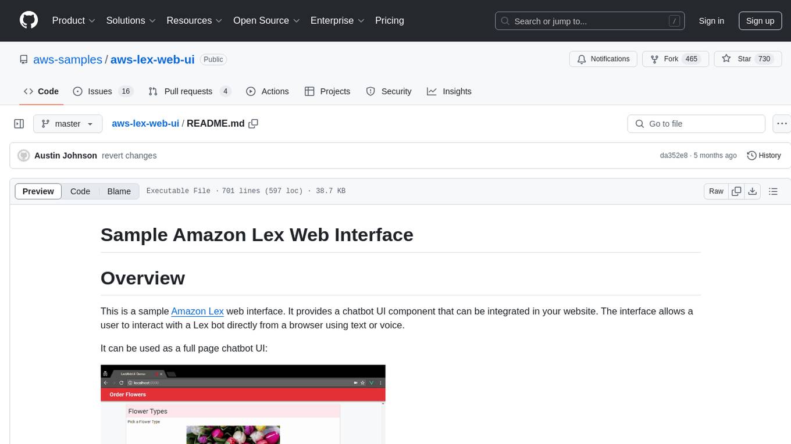Open the master branch dropdown
791x444 pixels.
coord(67,124)
